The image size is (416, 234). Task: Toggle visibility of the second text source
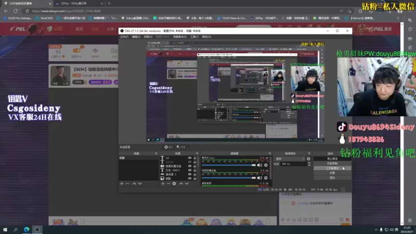pos(190,162)
